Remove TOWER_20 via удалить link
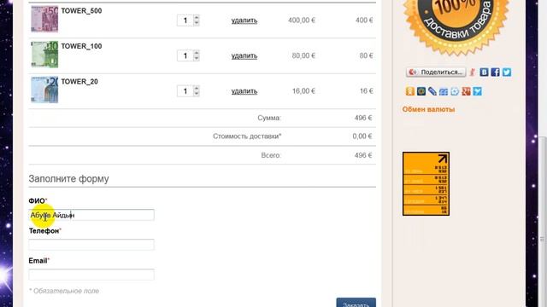Viewport: 547px width, 307px height. pyautogui.click(x=244, y=91)
